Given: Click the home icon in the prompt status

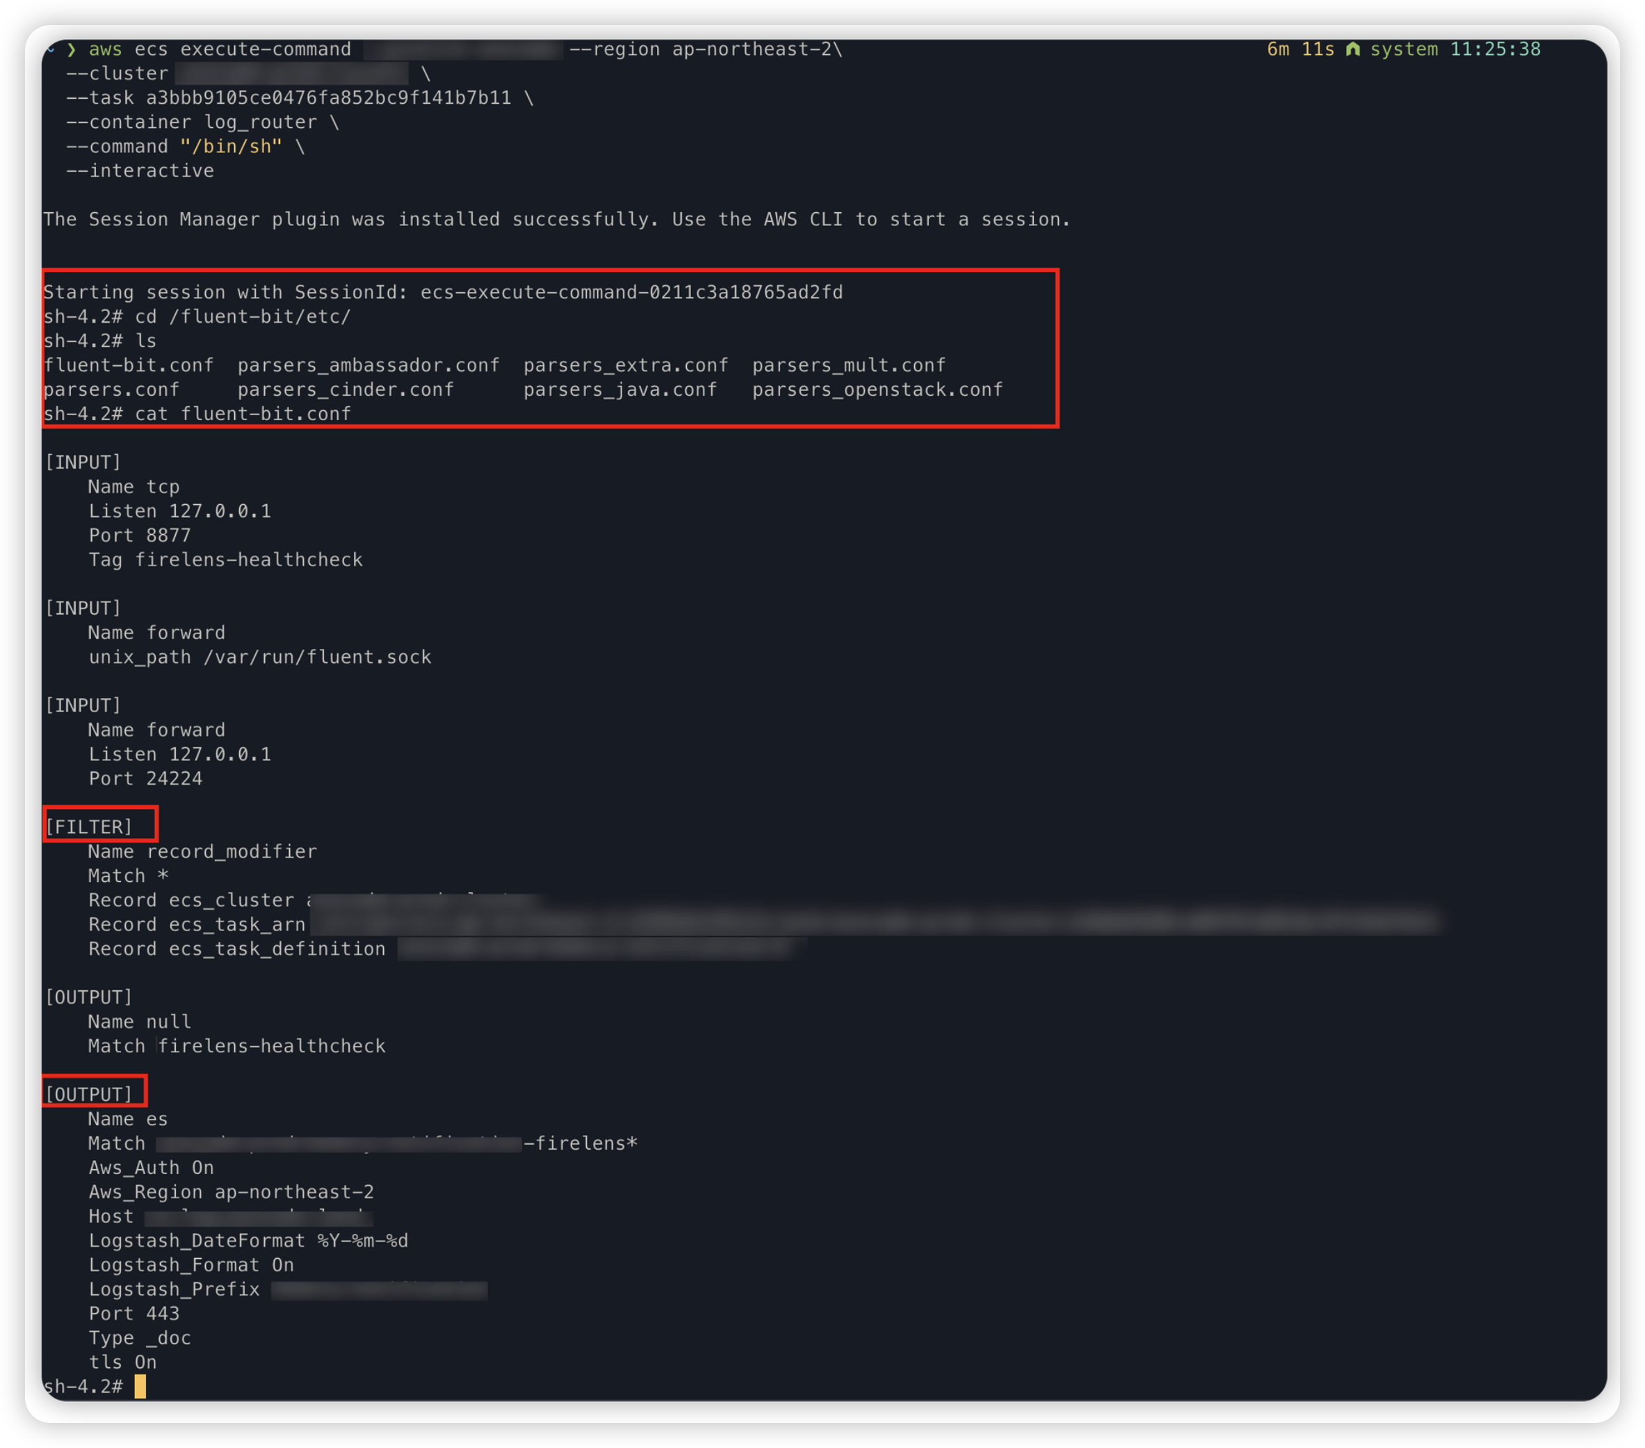Looking at the screenshot, I should [1353, 49].
